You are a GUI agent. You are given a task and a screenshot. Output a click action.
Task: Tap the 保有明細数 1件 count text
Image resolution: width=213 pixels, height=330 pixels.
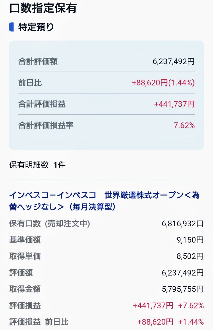click(x=37, y=165)
